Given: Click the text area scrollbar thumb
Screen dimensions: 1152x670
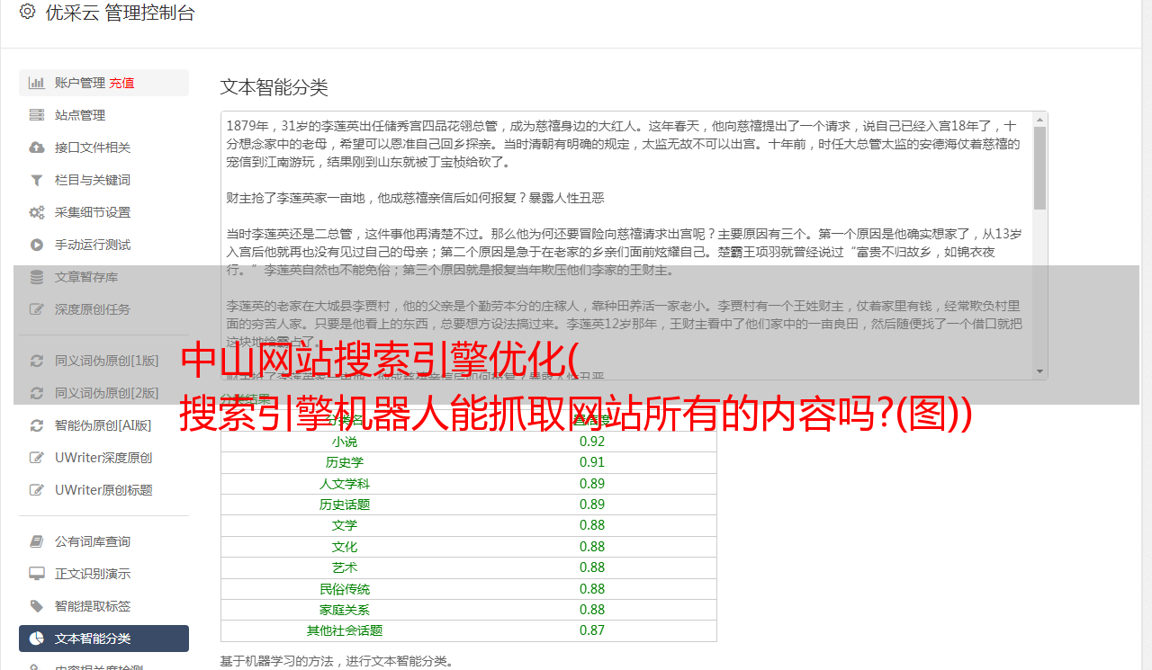Looking at the screenshot, I should point(1040,168).
